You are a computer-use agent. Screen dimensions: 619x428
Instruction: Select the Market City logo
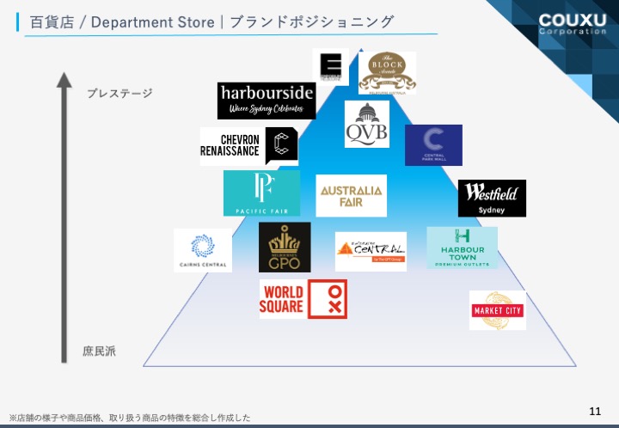(x=498, y=310)
